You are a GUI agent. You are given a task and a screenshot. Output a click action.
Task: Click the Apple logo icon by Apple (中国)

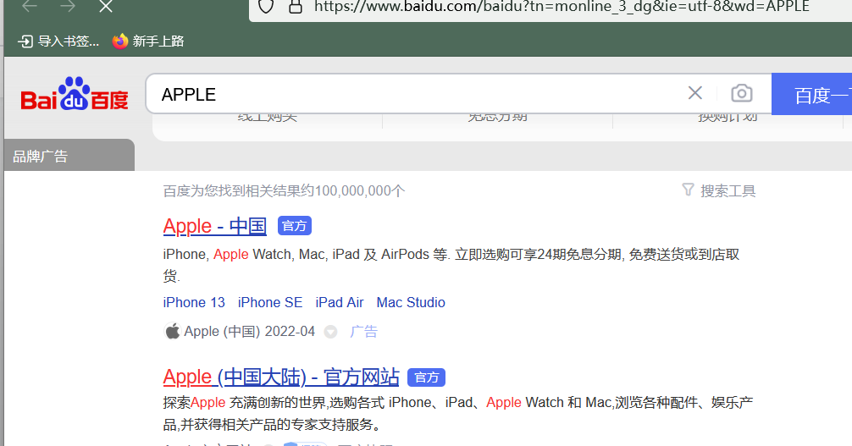(172, 331)
